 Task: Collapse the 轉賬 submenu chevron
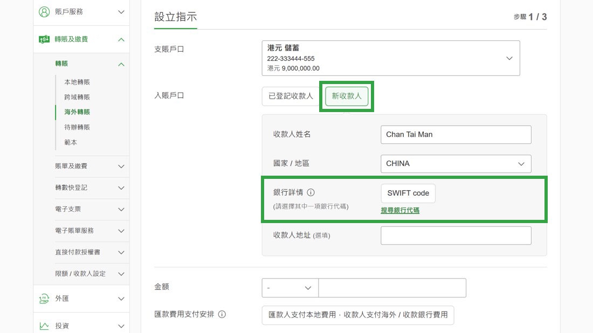121,64
